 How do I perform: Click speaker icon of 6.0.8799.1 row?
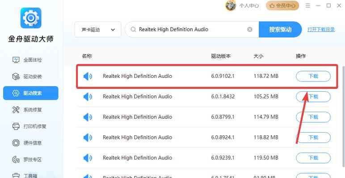(88, 117)
